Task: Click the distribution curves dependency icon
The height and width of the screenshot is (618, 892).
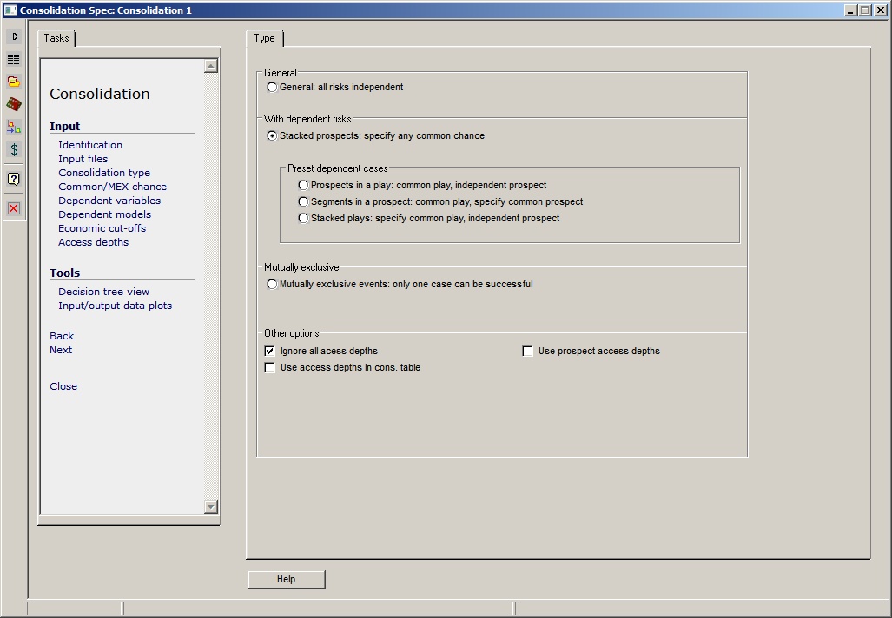Action: pyautogui.click(x=14, y=127)
